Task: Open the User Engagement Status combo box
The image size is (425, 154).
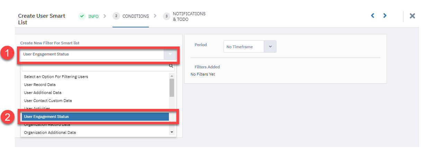Action: [x=98, y=54]
